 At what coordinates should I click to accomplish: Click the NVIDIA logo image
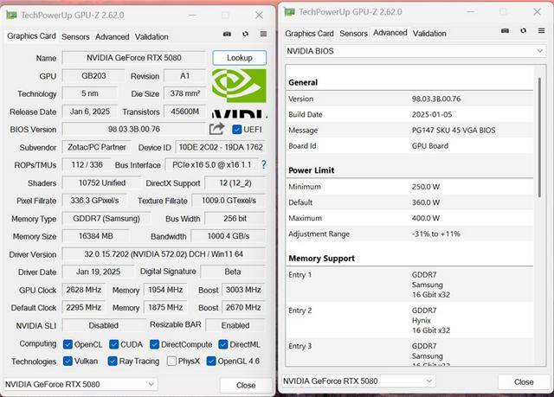239,93
